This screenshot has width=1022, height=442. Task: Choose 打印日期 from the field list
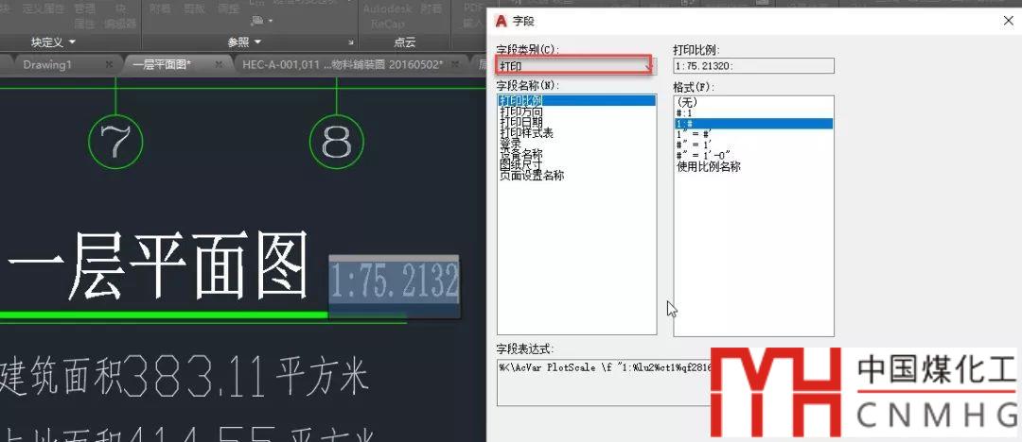520,122
